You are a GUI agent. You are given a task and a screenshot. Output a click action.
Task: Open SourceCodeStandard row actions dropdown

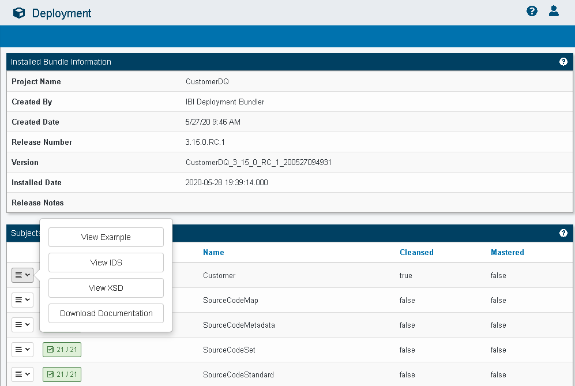click(22, 374)
